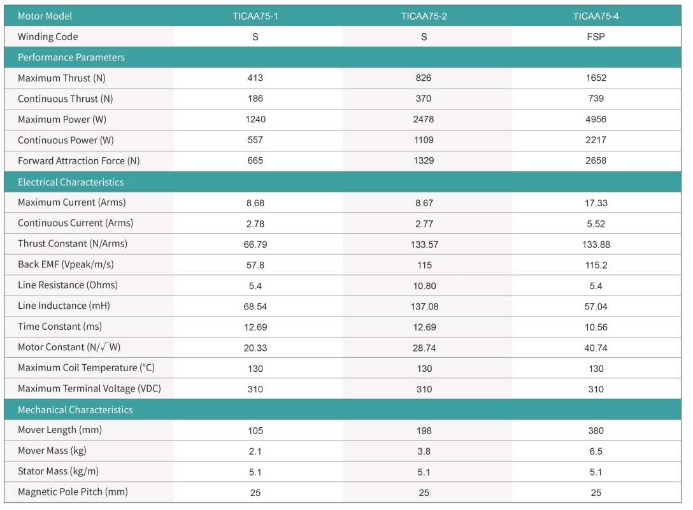Click the Line Resistance value 10.80
The width and height of the screenshot is (693, 510).
click(x=424, y=285)
